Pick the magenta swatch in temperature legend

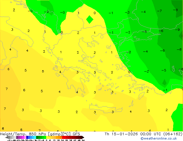[x=23, y=137]
